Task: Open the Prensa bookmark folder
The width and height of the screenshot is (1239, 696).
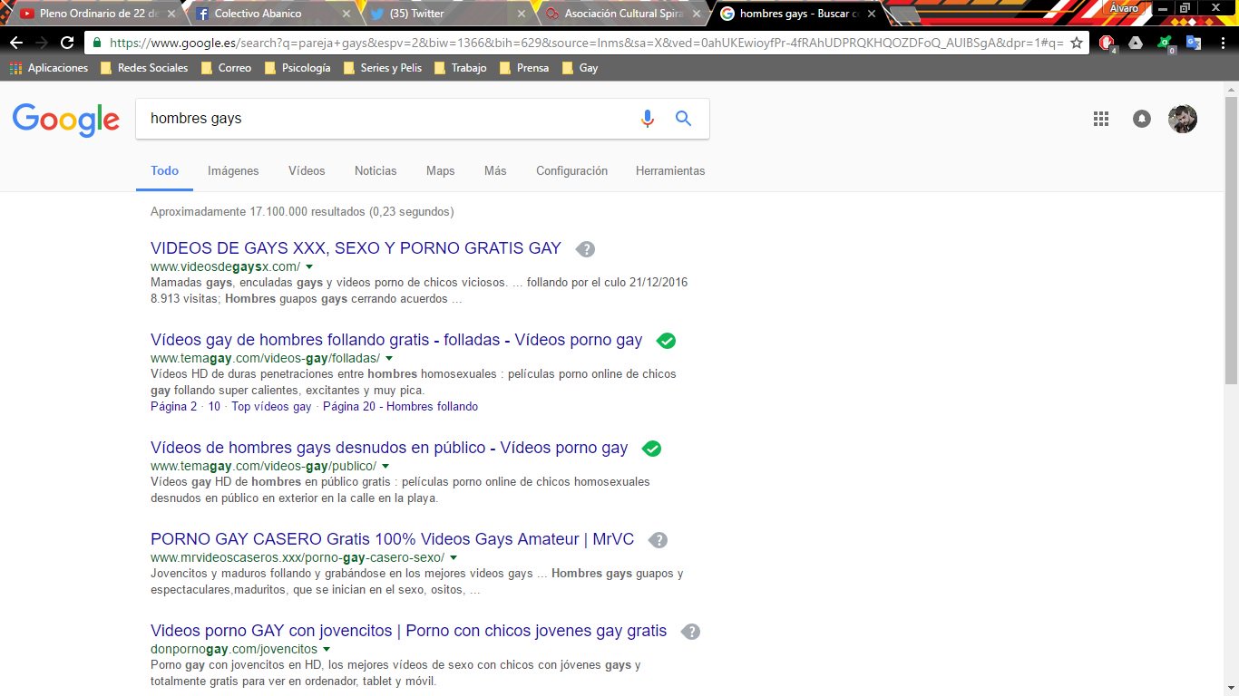Action: click(523, 68)
